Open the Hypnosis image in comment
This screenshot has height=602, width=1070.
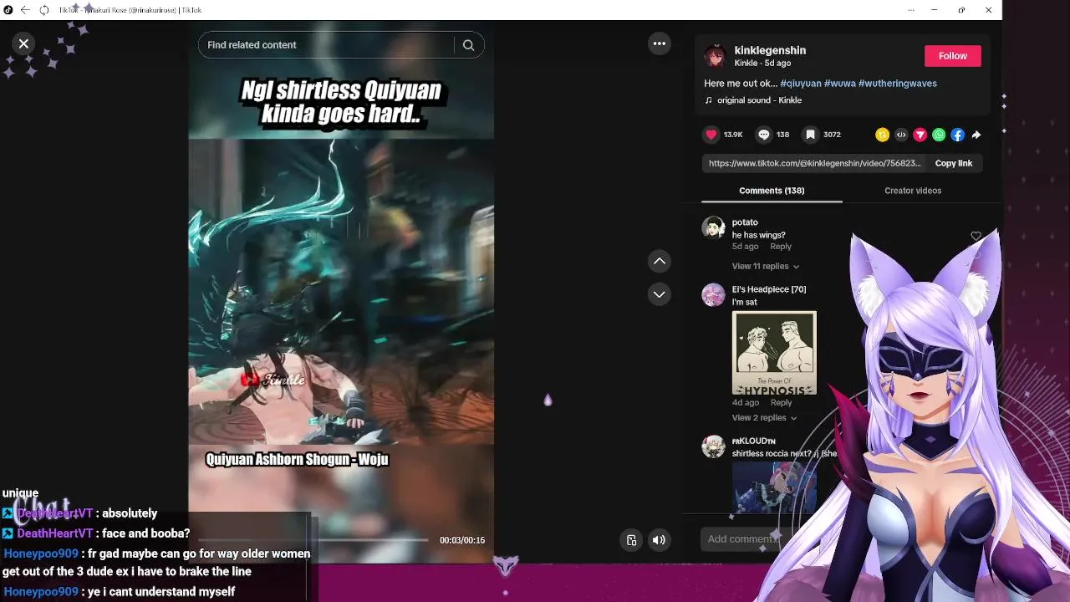tap(774, 353)
